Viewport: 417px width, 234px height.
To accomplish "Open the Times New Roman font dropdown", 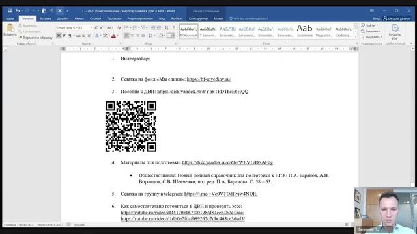I will pos(76,27).
